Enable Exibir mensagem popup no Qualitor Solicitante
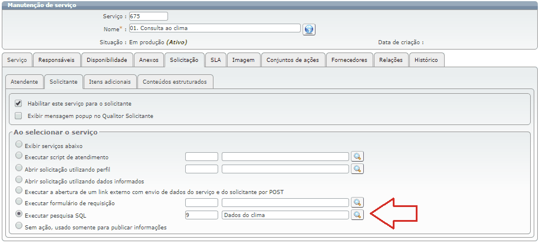The image size is (539, 243). tap(18, 116)
